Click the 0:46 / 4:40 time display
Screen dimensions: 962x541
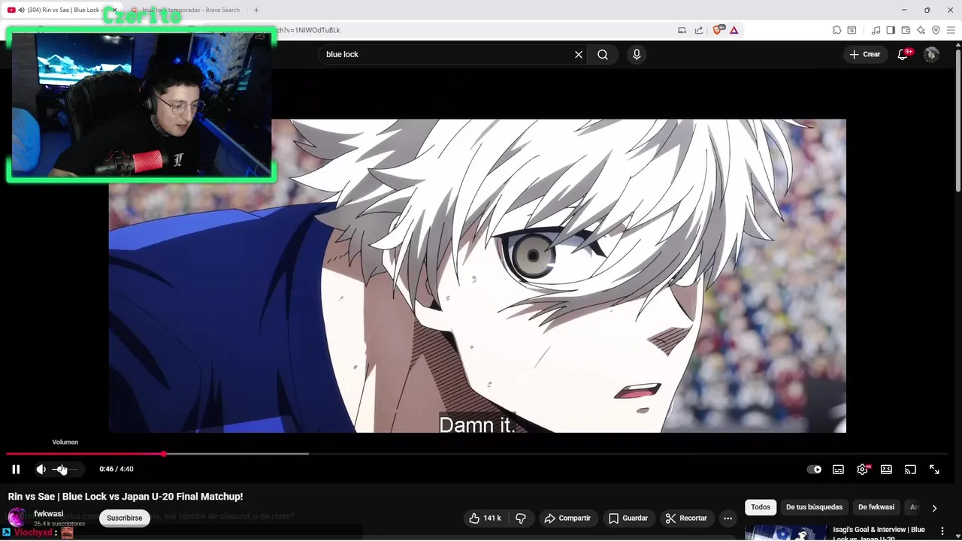coord(116,469)
